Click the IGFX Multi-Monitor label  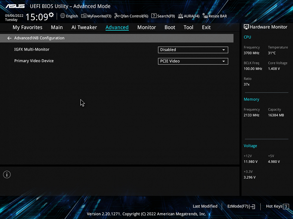[x=32, y=49]
